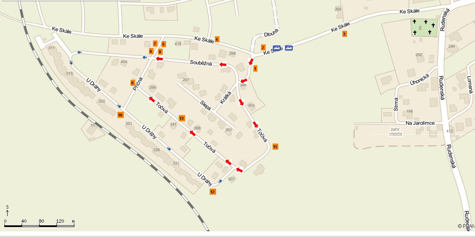Viewport: 475px width, 237px height.
Task: Click the left blue bus stop icon
Action: pos(277,48)
